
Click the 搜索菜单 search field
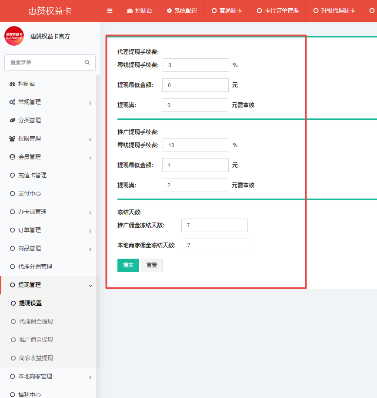pos(50,62)
